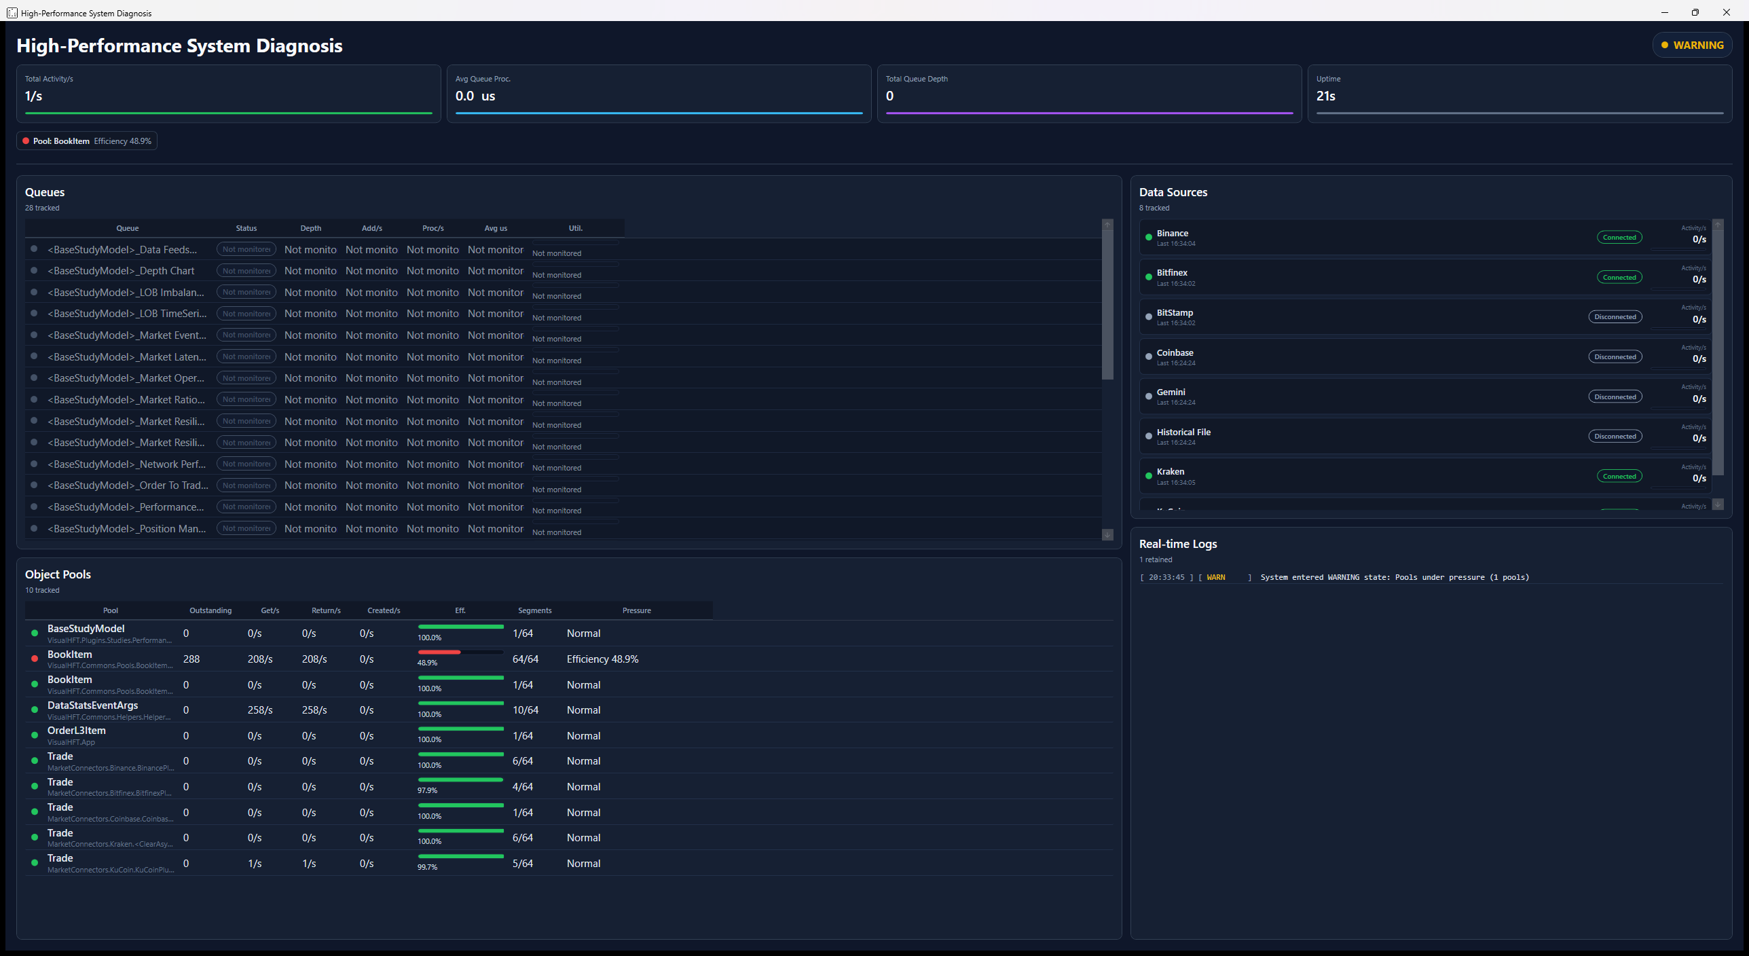Sort queues by the Proc/s column header
Image resolution: width=1749 pixels, height=956 pixels.
433,228
